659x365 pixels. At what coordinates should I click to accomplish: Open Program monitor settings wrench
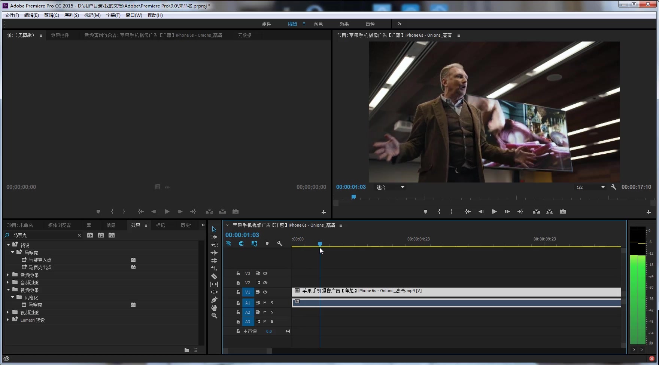[x=613, y=187]
